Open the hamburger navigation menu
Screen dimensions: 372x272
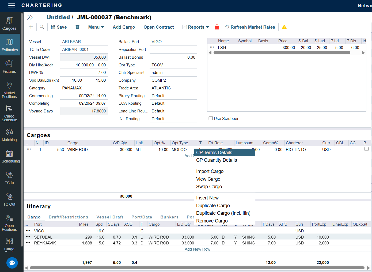coord(12,5)
